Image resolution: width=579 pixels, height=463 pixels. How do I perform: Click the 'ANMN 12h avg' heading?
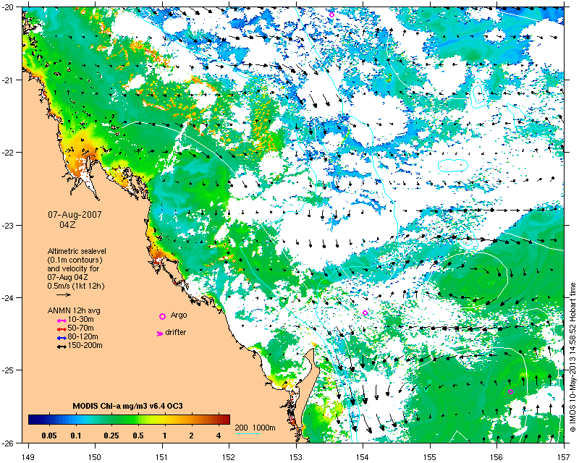point(74,310)
